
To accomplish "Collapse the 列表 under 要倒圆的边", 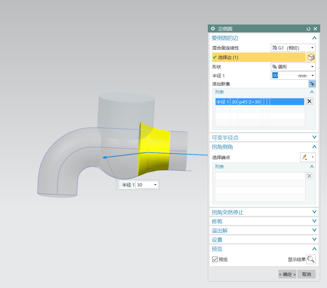I will pos(312,92).
